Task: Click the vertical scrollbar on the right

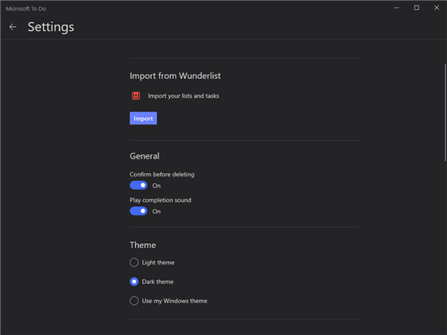Action: coord(445,113)
